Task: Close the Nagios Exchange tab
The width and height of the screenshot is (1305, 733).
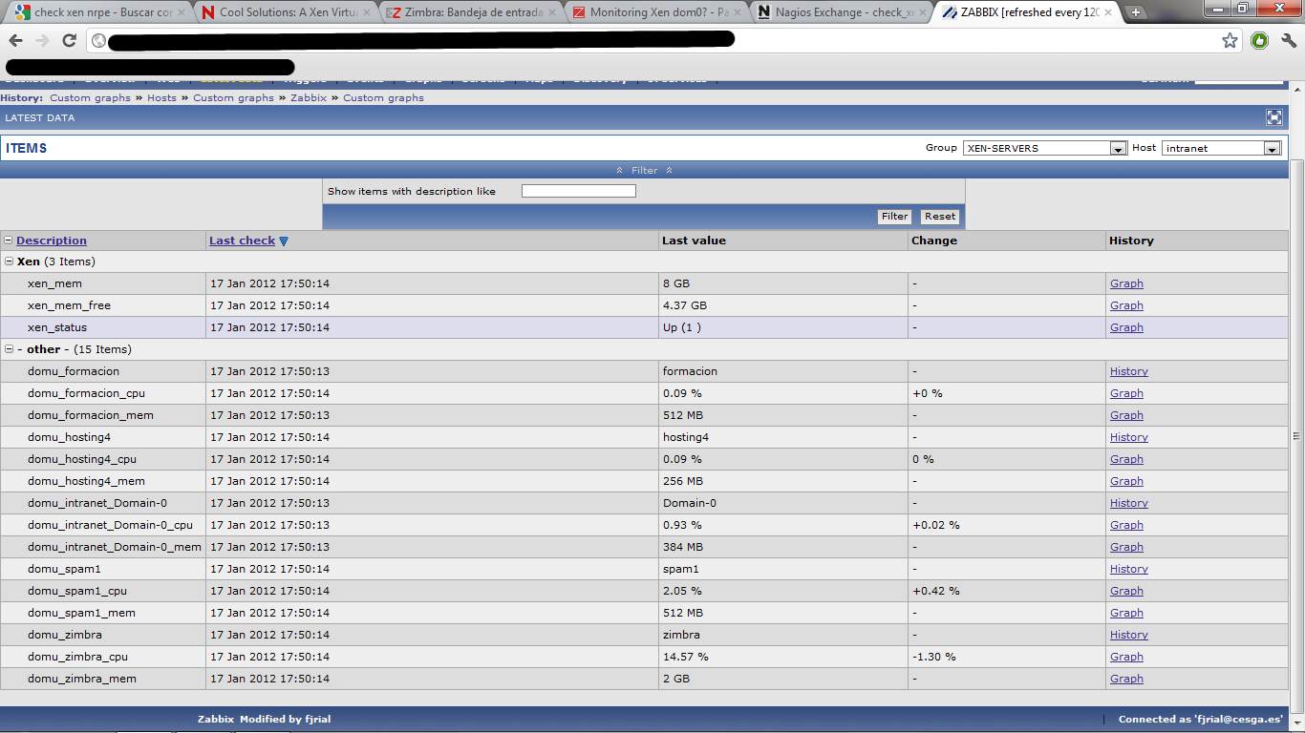Action: (922, 12)
